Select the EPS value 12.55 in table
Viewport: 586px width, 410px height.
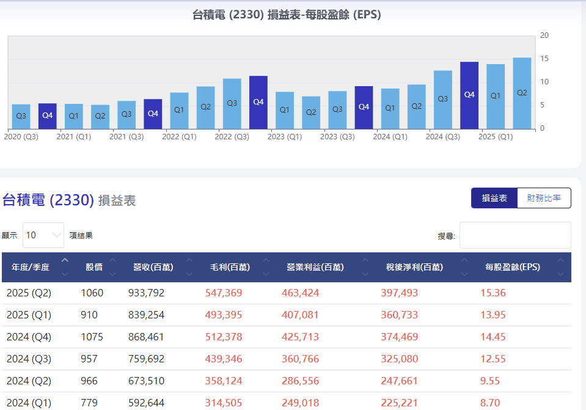pos(493,359)
